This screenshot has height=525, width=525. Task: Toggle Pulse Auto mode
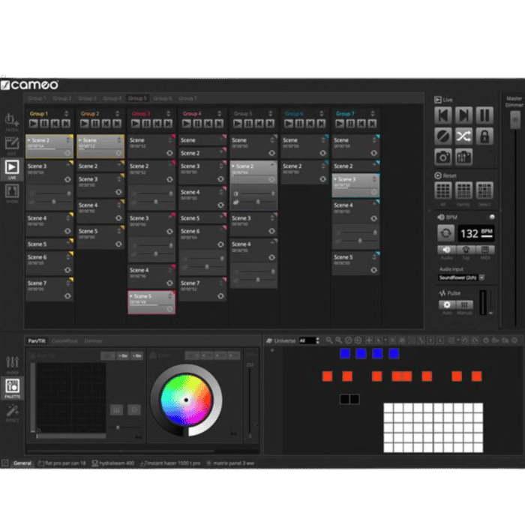tap(446, 305)
